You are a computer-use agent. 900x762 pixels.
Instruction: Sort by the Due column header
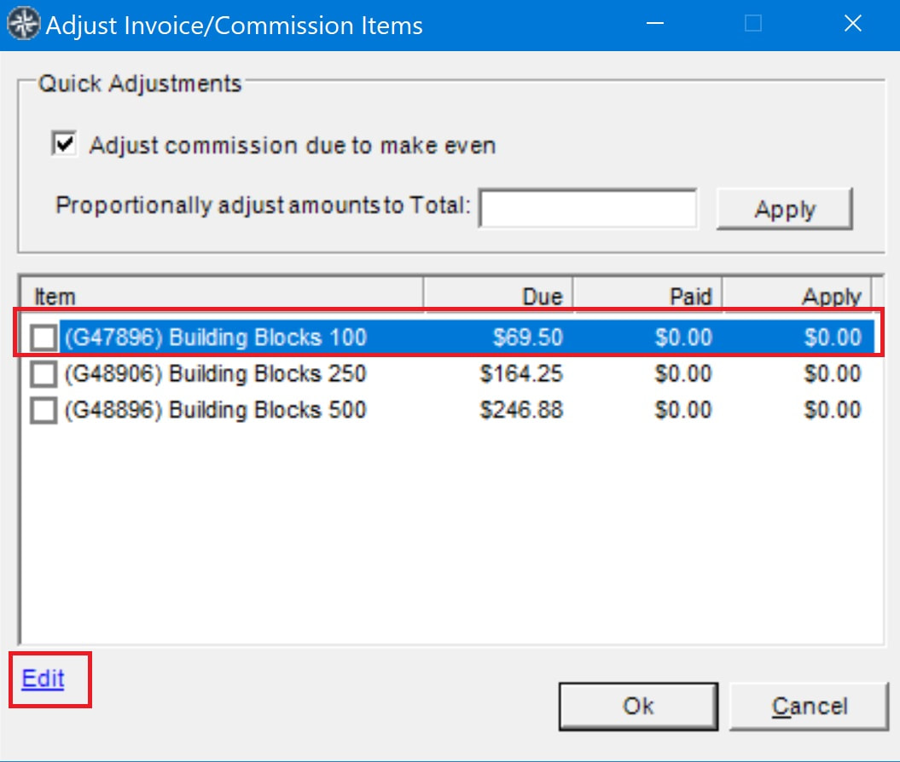point(498,296)
